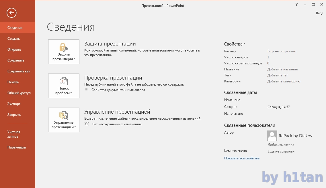Image resolution: width=326 pixels, height=188 pixels.
Task: Click the Связанные пользователи heading
Action: 249,125
